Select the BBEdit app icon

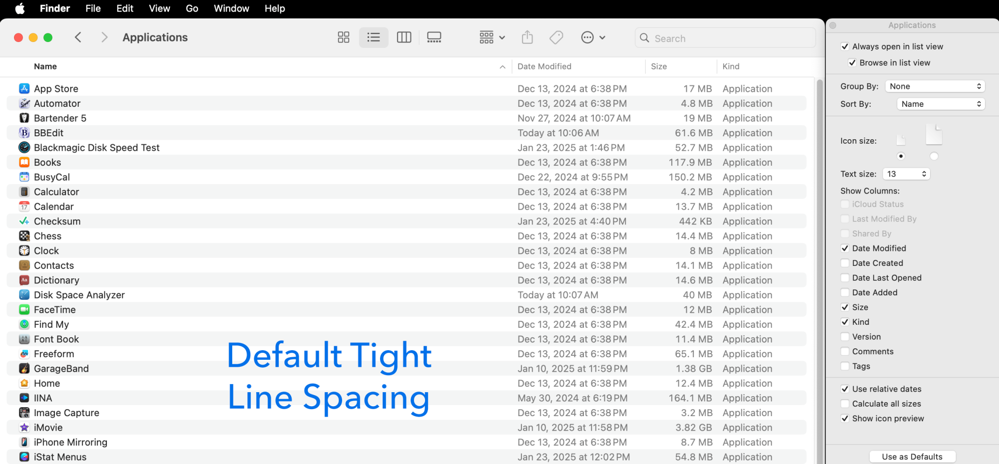pyautogui.click(x=24, y=133)
